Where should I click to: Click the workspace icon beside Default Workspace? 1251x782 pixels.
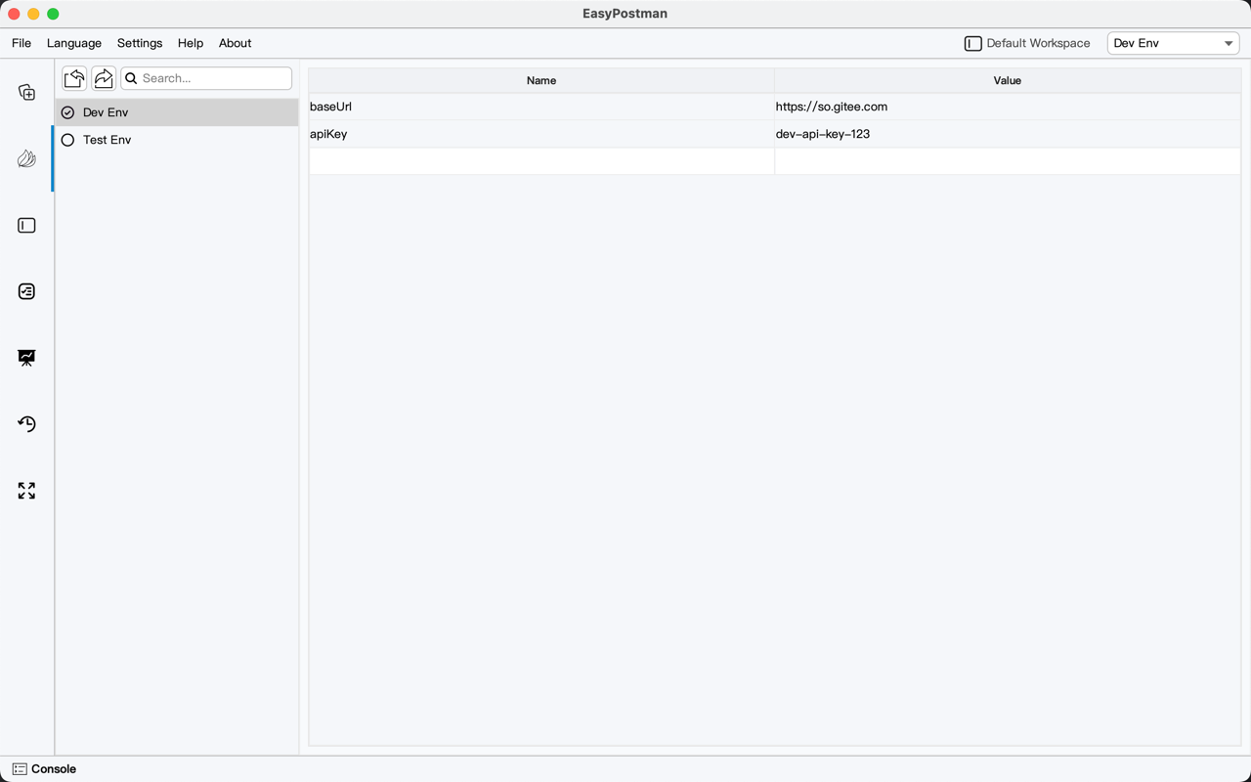coord(972,43)
